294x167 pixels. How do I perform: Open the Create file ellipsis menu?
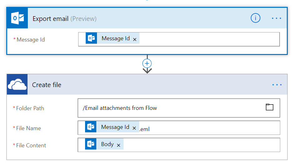[277, 85]
